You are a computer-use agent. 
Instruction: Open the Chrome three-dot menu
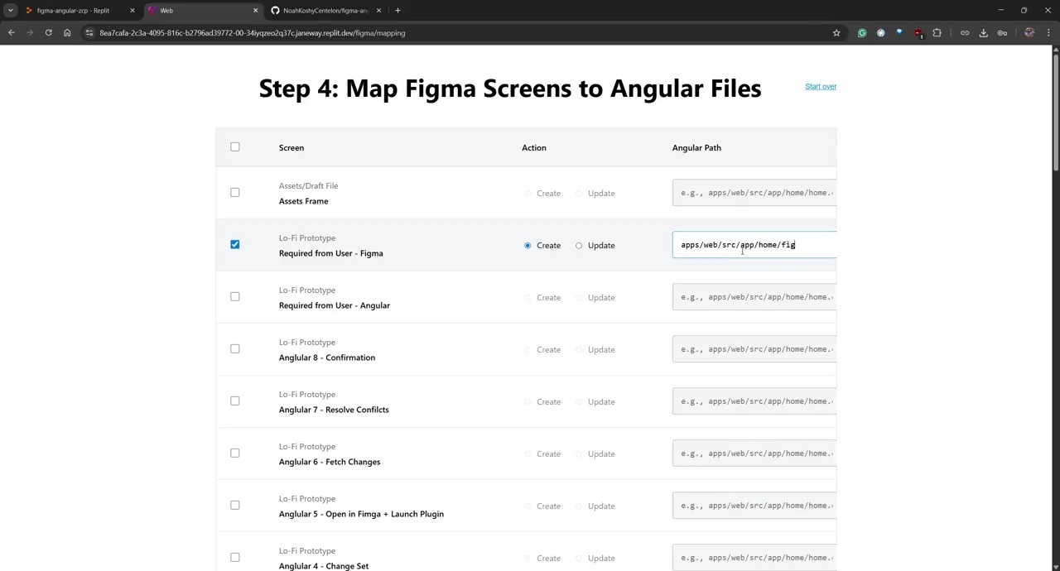pyautogui.click(x=1048, y=33)
